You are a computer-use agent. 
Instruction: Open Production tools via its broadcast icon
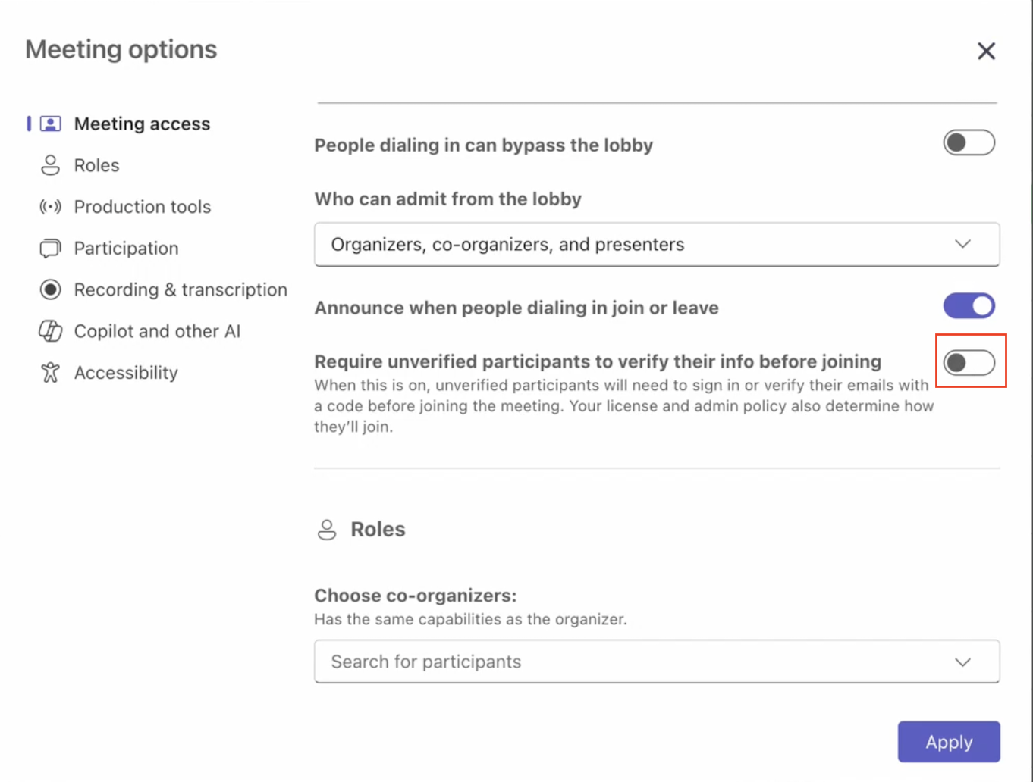49,206
